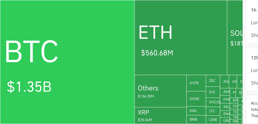Click the 1h liquidation card heading
Image resolution: width=258 pixels, height=124 pixels.
pos(253,10)
